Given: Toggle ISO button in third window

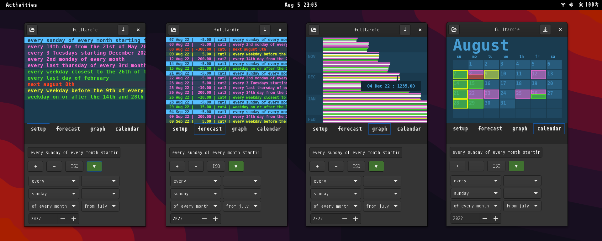Looking at the screenshot, I should click(356, 166).
